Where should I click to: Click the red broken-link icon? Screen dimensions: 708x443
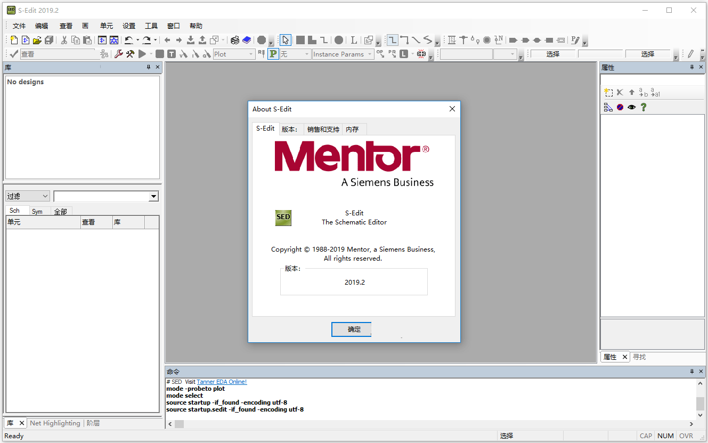(421, 54)
